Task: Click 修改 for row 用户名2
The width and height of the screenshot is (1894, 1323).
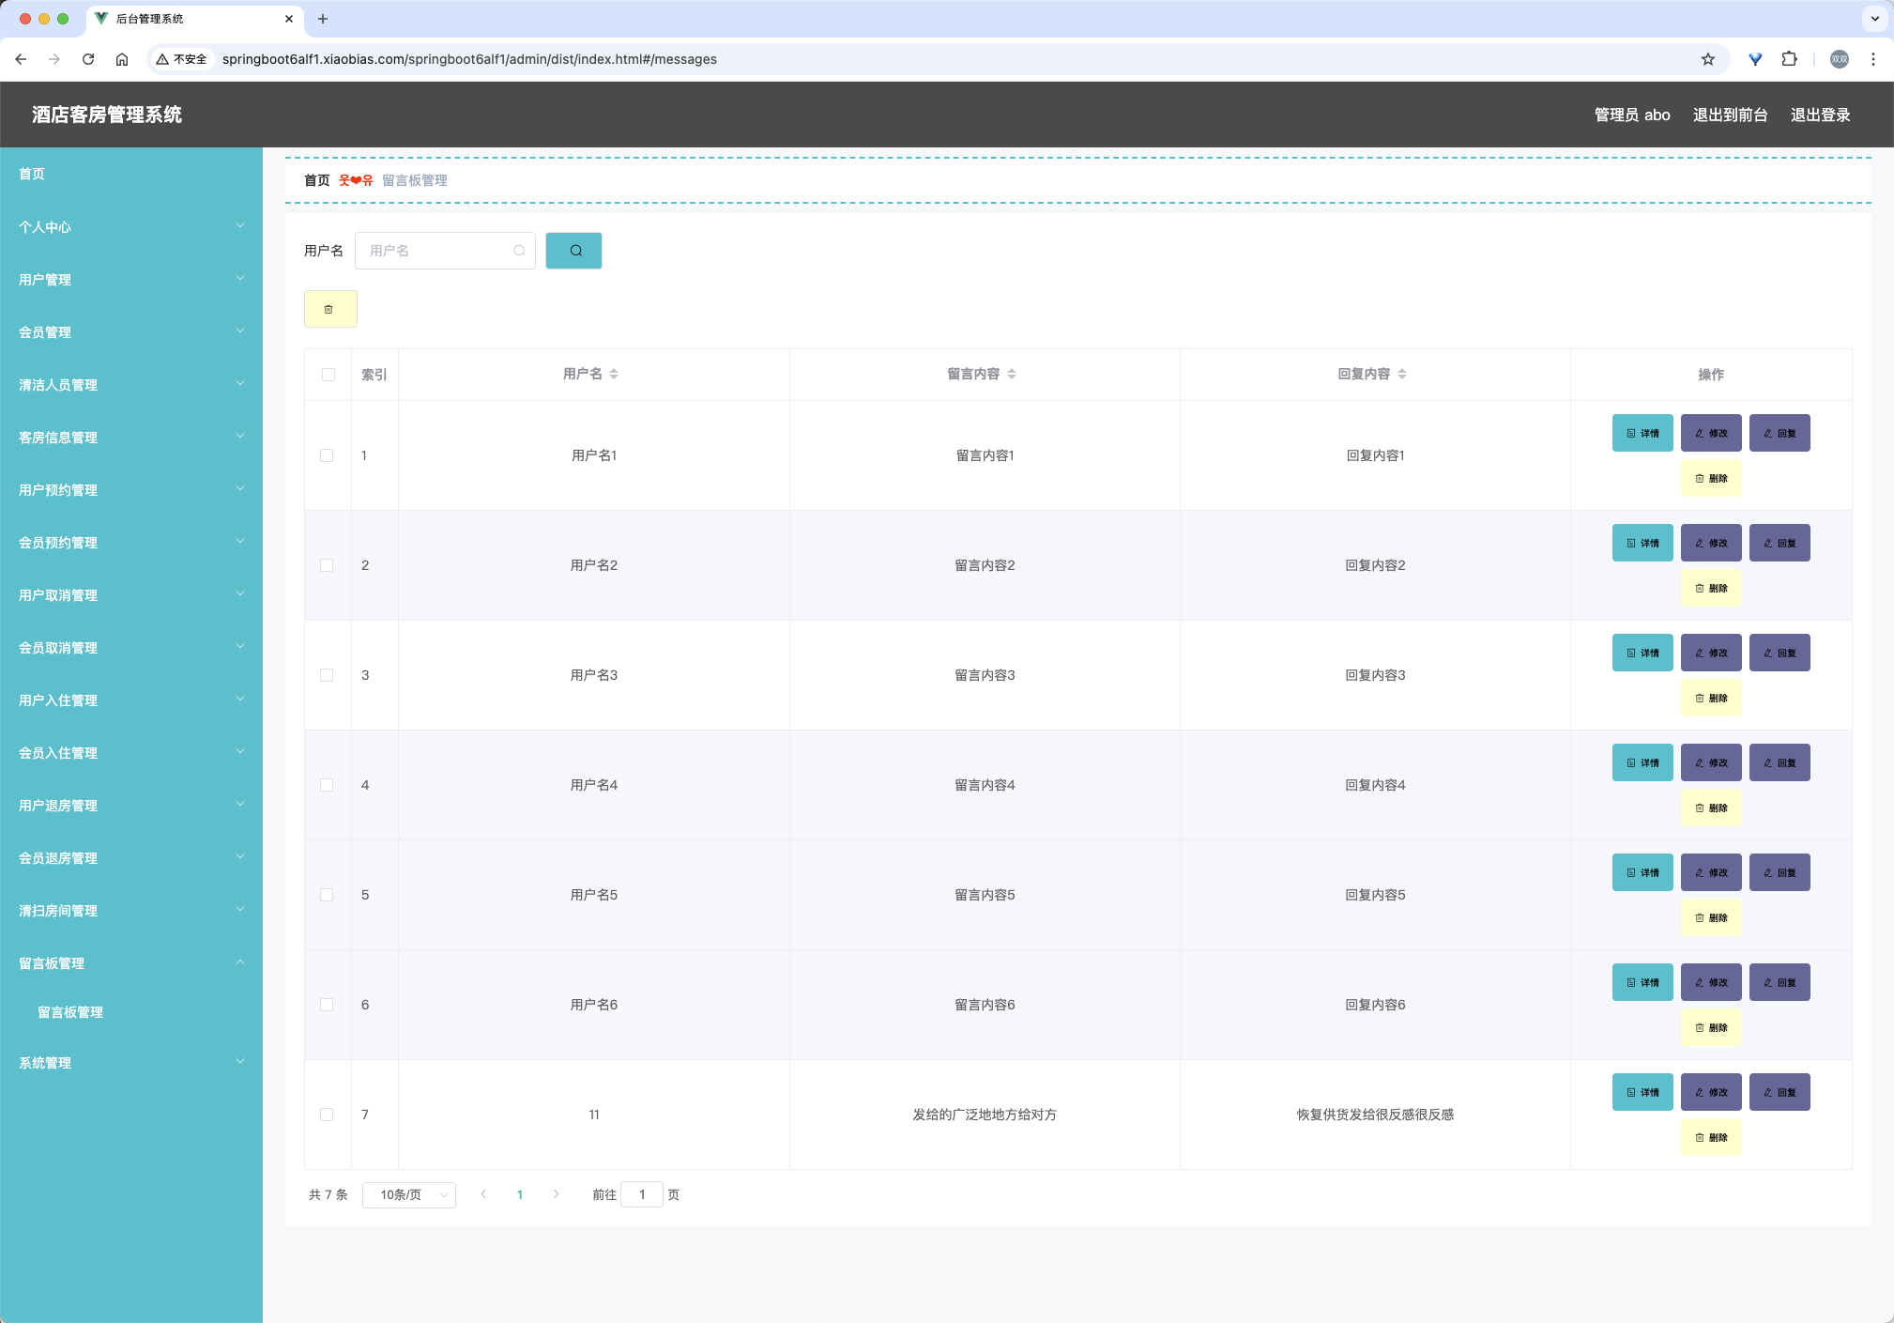Action: point(1711,543)
